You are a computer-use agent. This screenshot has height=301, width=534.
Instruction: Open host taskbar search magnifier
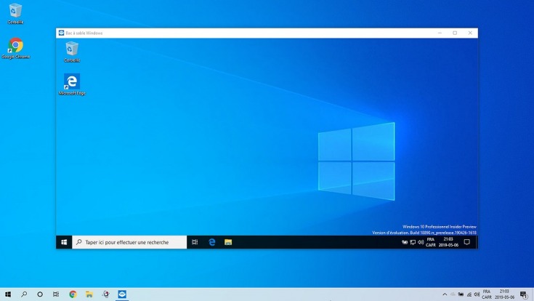pyautogui.click(x=24, y=294)
